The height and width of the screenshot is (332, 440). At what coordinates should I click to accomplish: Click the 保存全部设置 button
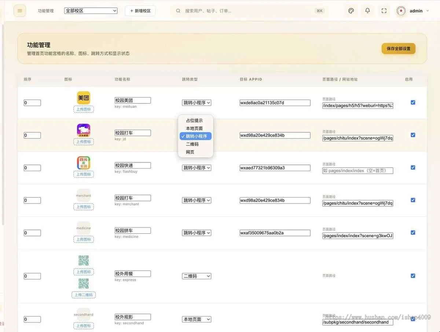tap(399, 48)
